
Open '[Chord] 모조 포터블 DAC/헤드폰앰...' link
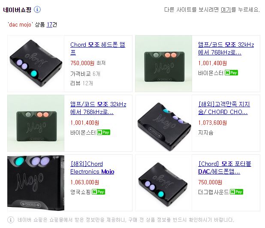point(225,168)
